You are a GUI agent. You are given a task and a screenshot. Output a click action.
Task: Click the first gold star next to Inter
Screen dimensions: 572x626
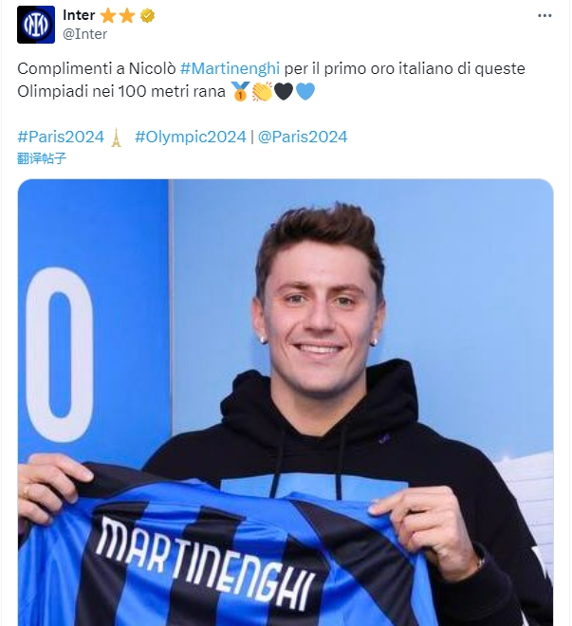108,16
